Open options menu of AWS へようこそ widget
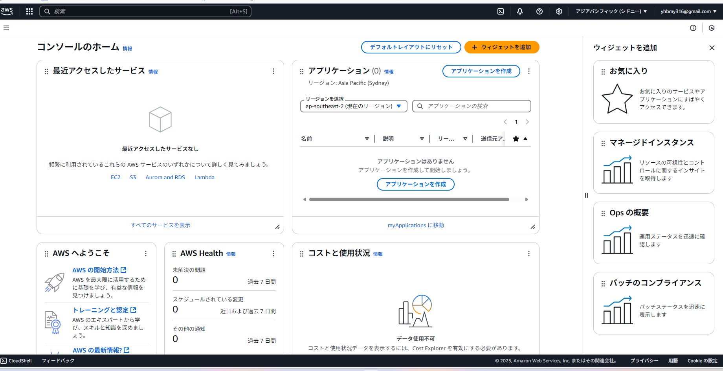Image resolution: width=723 pixels, height=371 pixels. click(x=146, y=253)
